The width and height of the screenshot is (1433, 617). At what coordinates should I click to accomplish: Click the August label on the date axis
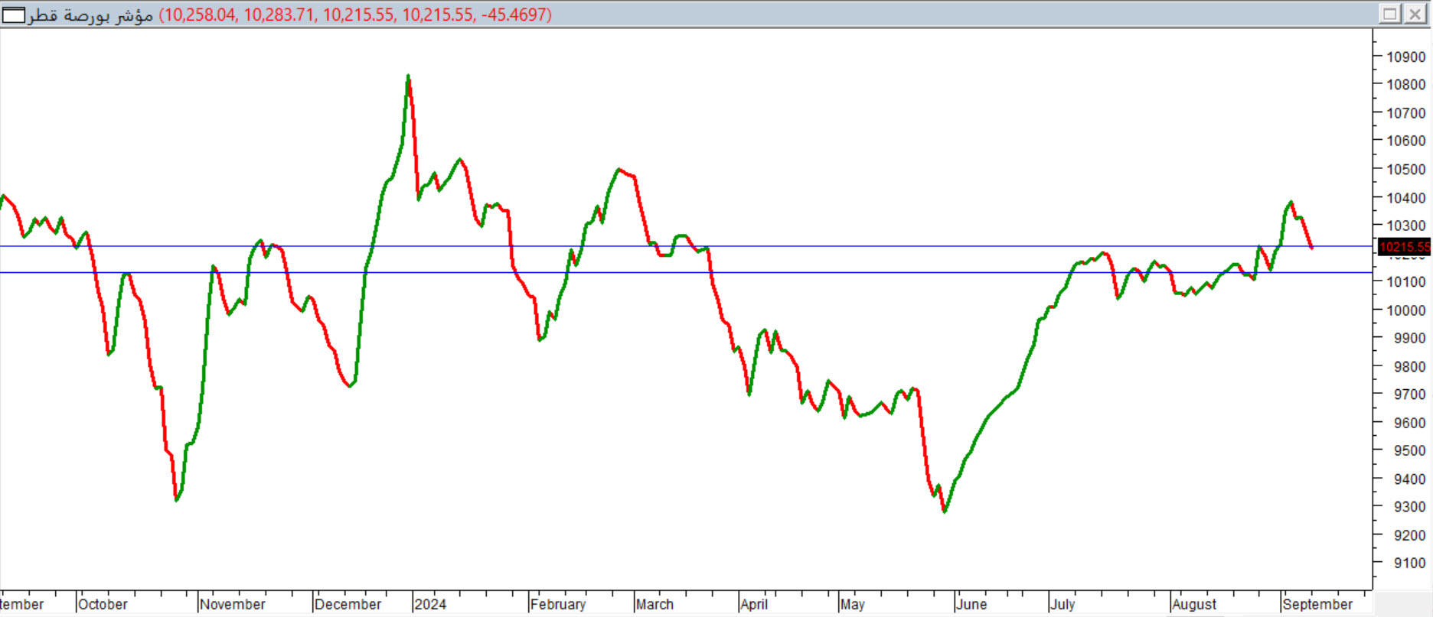(x=1194, y=604)
